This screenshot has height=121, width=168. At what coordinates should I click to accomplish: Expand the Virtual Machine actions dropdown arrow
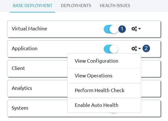pyautogui.click(x=140, y=29)
